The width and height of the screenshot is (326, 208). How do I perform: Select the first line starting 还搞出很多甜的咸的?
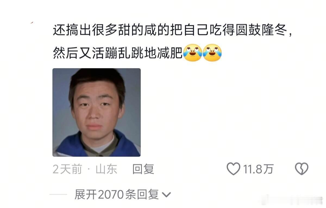[173, 31]
